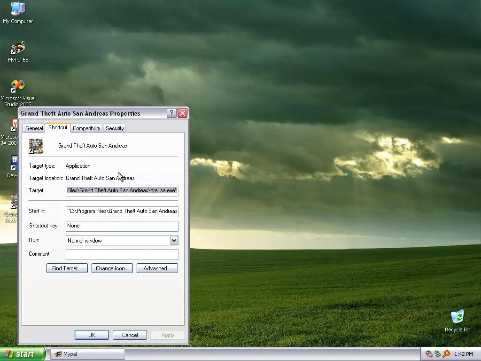Click the 1:42 PM taskbar clock

pyautogui.click(x=464, y=354)
